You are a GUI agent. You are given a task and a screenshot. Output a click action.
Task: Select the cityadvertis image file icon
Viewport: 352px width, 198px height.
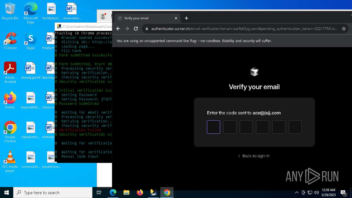point(31,130)
